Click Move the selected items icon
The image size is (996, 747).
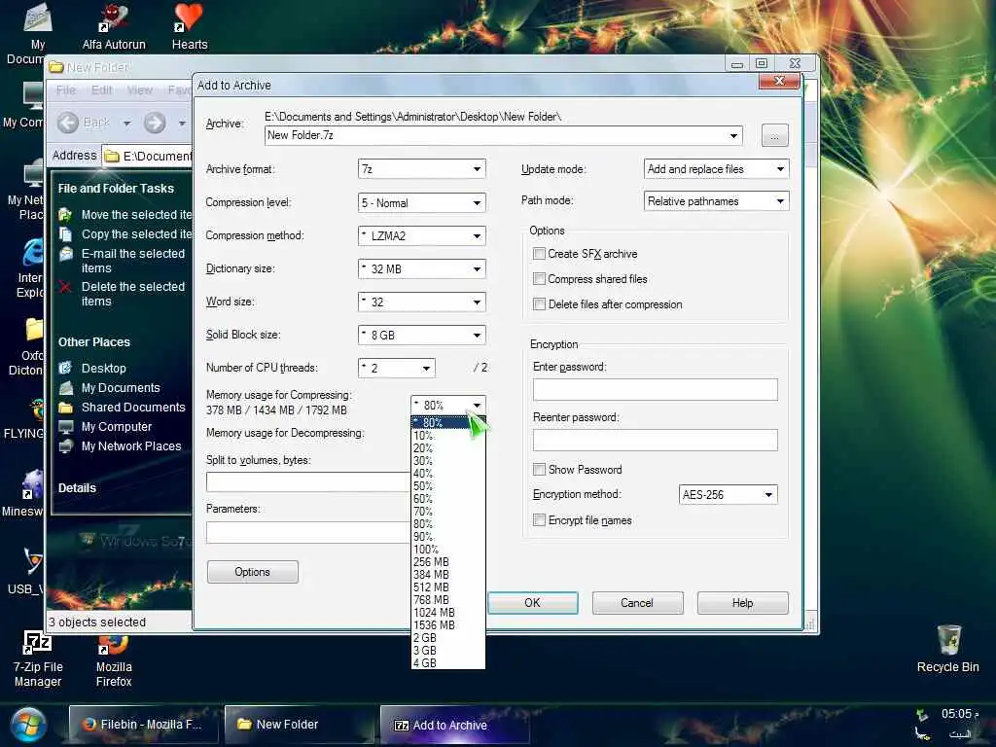65,215
